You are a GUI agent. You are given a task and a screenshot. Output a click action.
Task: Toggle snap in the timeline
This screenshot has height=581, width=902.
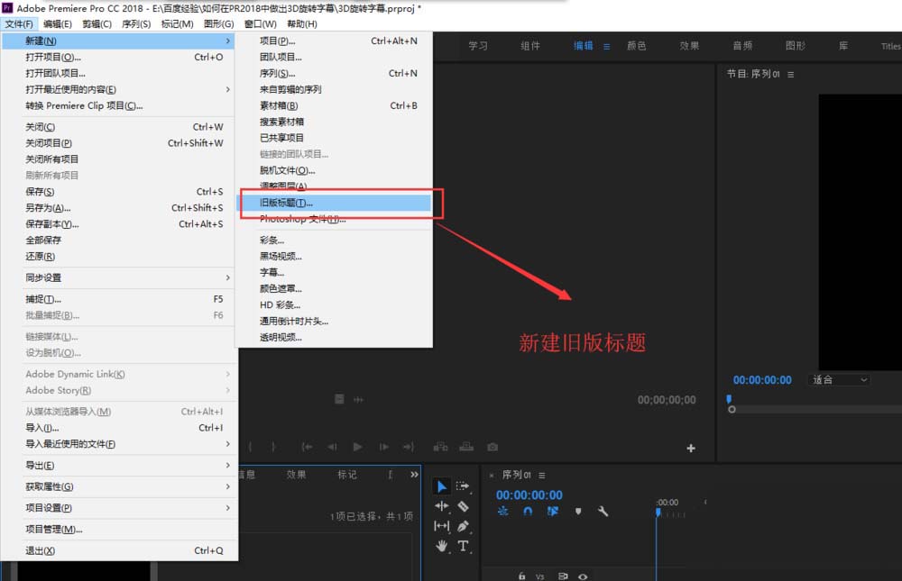click(527, 511)
